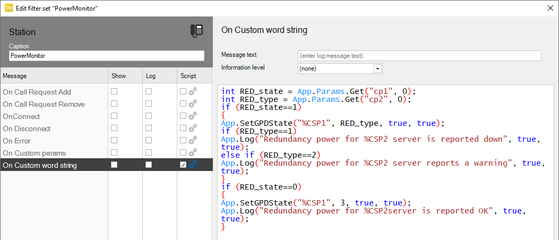Viewport: 559px width, 240px height.
Task: Click gear icon for On Custom params
Action: (x=193, y=153)
